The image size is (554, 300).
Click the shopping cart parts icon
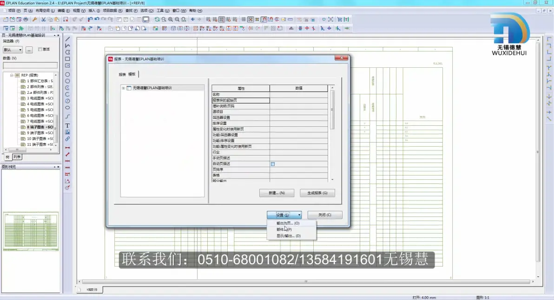(x=340, y=20)
